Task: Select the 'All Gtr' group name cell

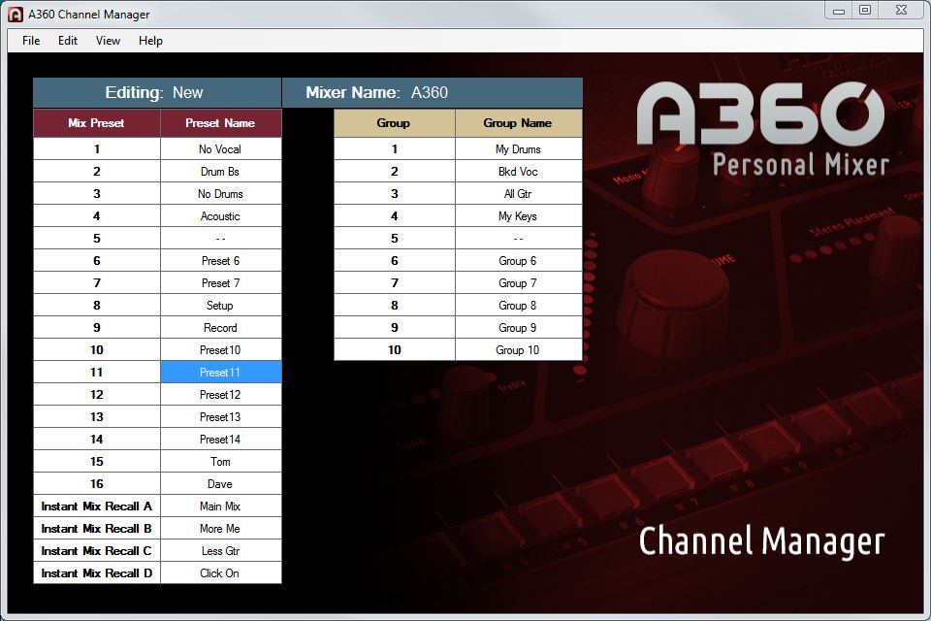Action: click(x=518, y=194)
